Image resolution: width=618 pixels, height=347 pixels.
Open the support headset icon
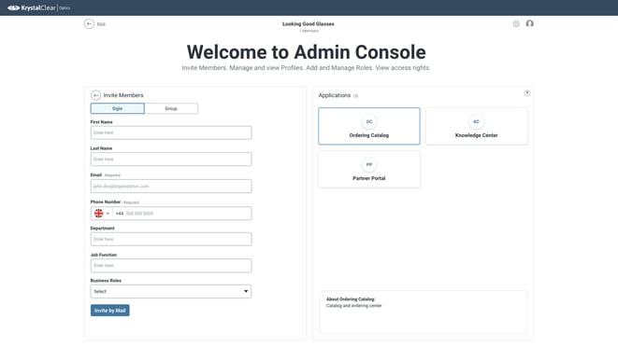(530, 23)
